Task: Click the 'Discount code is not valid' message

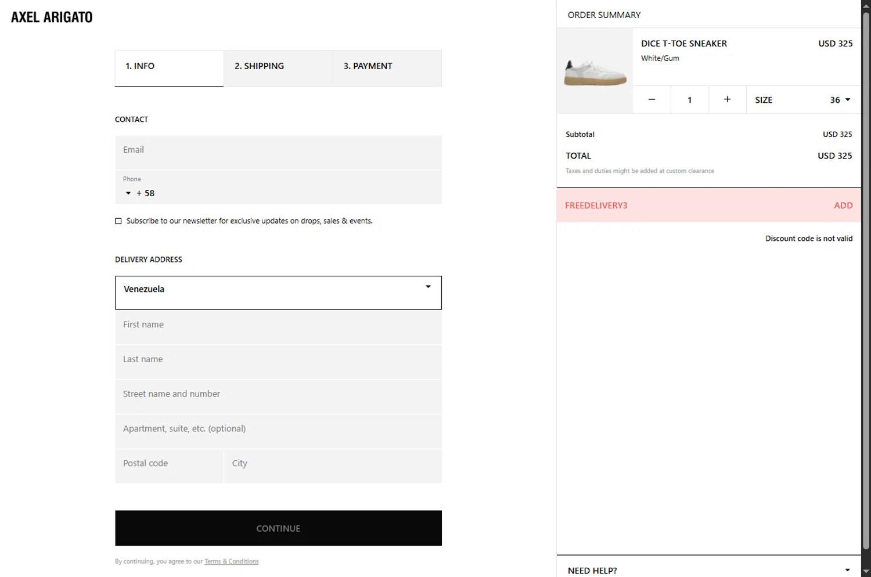Action: [809, 239]
